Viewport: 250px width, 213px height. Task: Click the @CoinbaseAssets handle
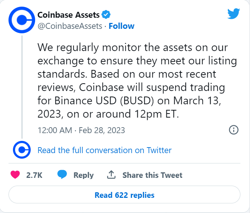(x=69, y=26)
